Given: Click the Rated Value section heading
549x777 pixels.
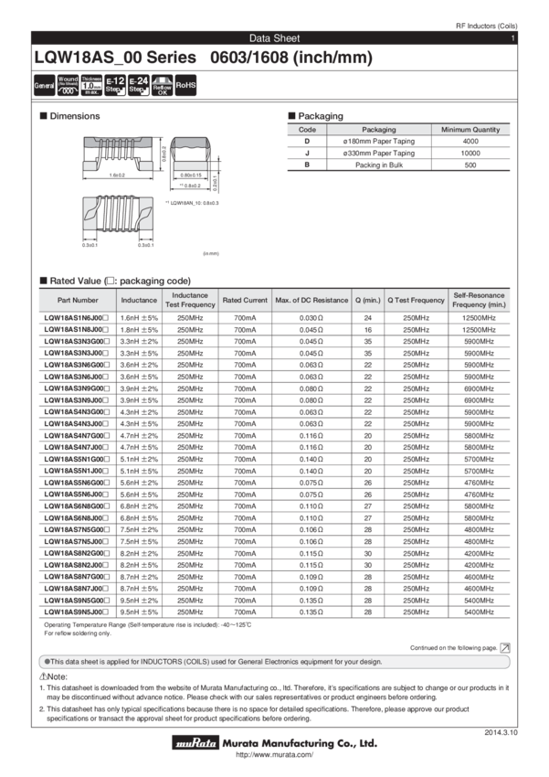Looking at the screenshot, I should tap(115, 281).
